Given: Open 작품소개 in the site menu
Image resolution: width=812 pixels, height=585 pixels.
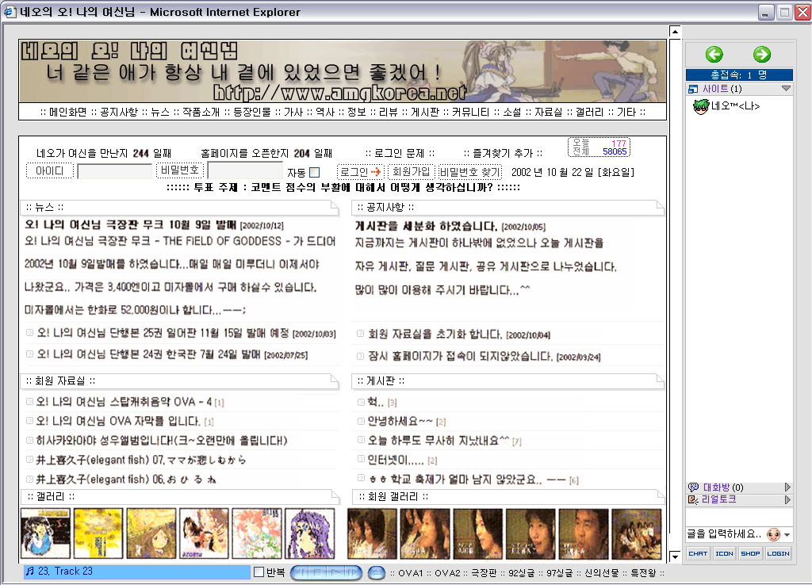Looking at the screenshot, I should pos(201,112).
